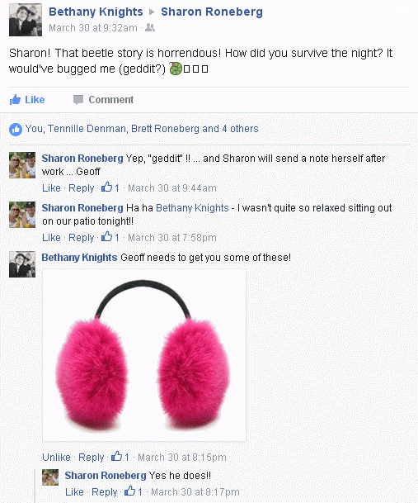
Task: Open Bethany Knights profile from post header
Action: pos(96,12)
